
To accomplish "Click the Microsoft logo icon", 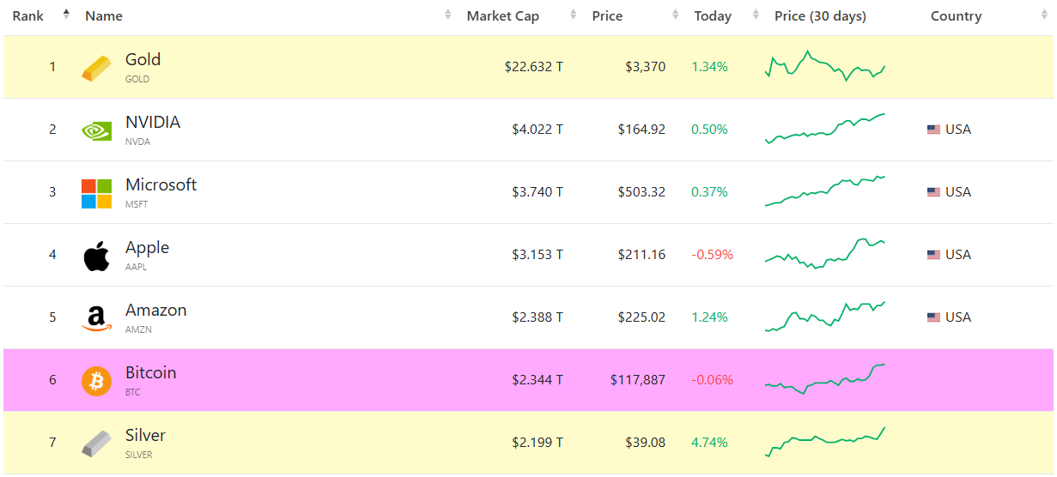I will [96, 193].
